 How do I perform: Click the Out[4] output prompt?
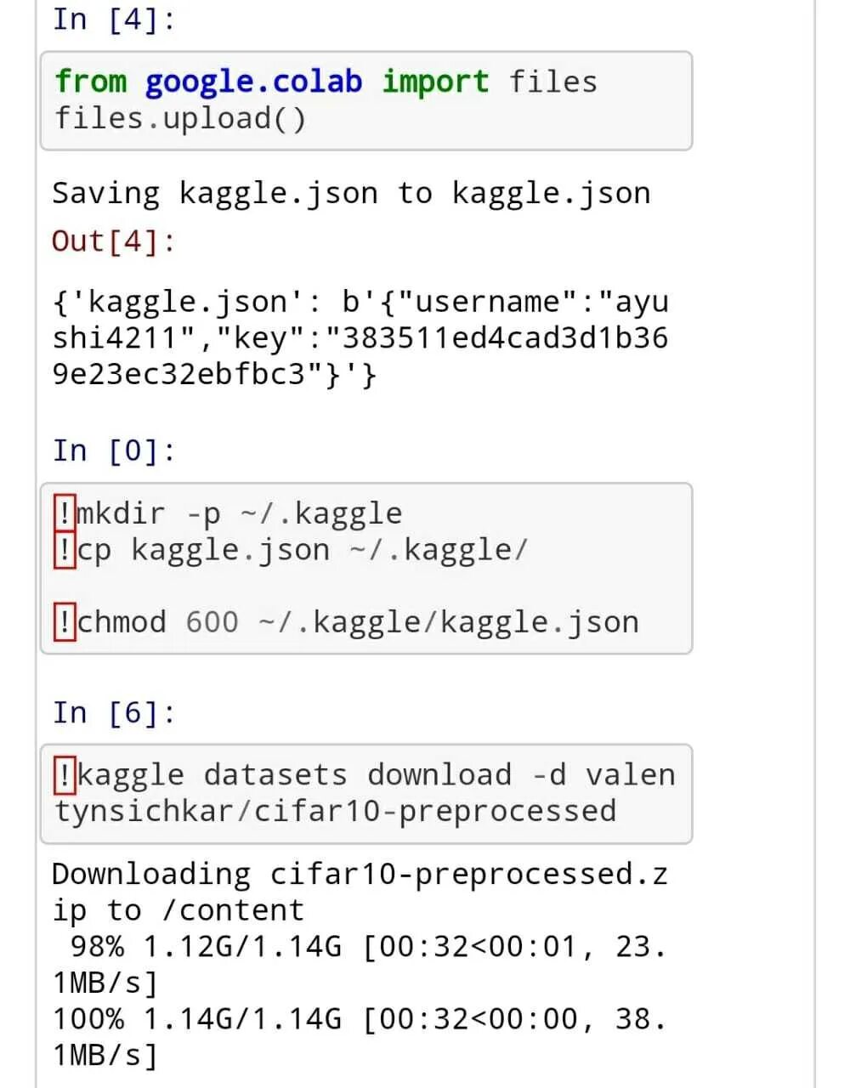pyautogui.click(x=113, y=241)
